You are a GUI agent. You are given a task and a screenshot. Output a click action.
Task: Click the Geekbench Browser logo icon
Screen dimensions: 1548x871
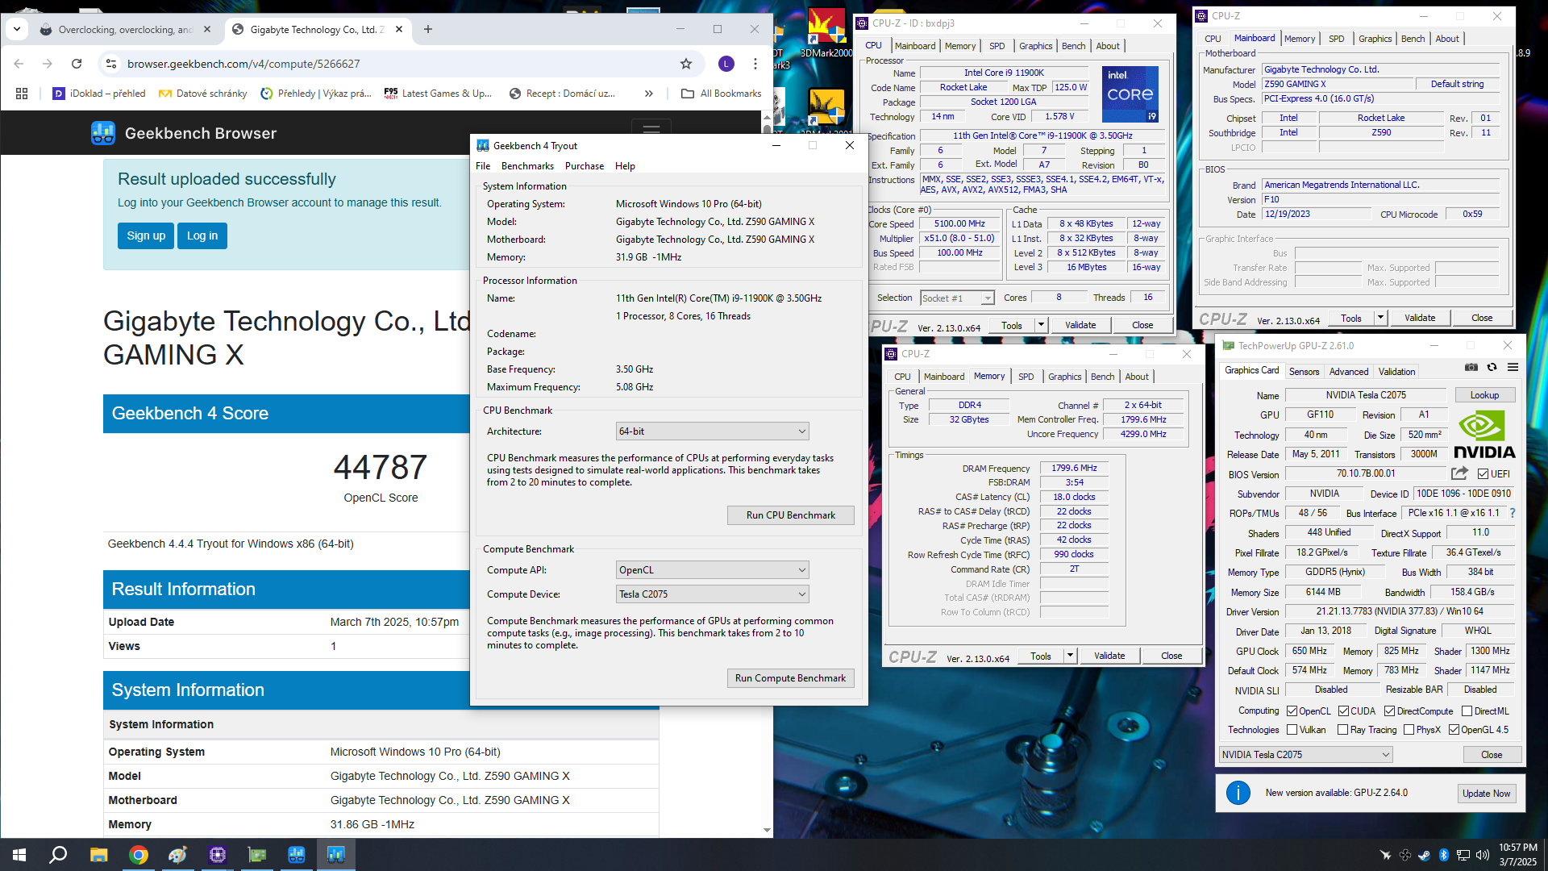(102, 133)
